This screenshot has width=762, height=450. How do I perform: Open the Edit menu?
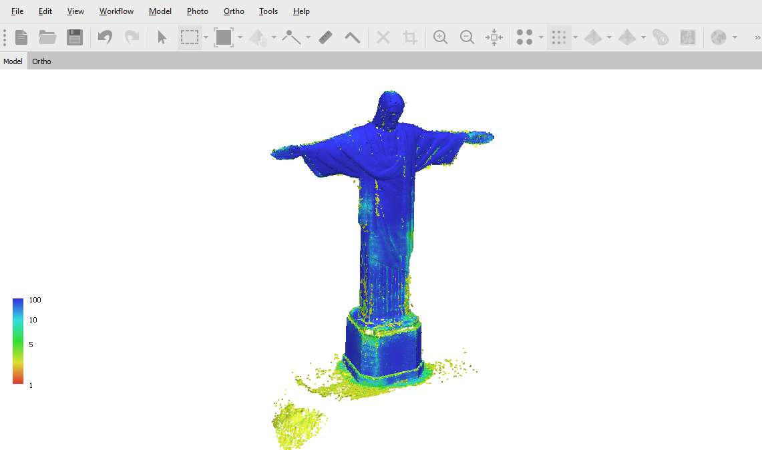[45, 11]
